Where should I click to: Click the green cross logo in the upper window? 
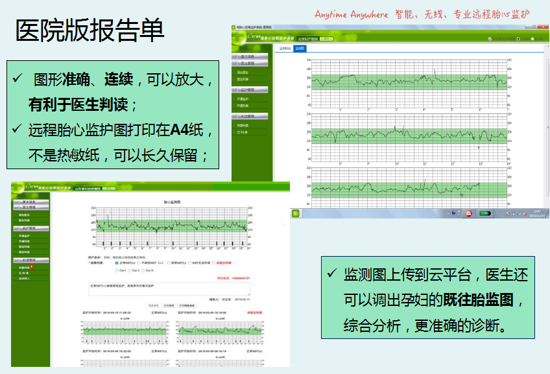point(238,37)
